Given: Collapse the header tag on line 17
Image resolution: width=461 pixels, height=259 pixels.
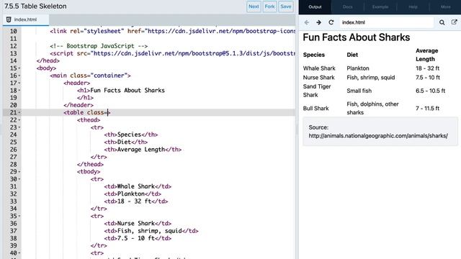Looking at the screenshot, I should 19,83.
